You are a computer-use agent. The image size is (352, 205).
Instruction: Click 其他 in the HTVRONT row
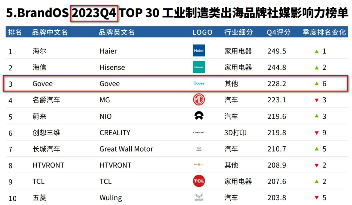tap(231, 165)
